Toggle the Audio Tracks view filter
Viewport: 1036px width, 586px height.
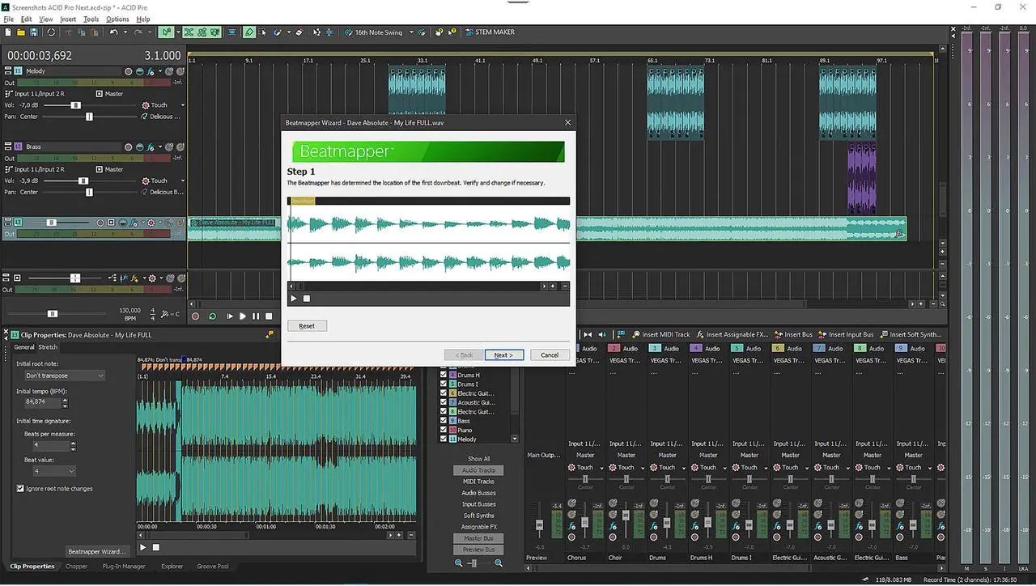coord(478,470)
